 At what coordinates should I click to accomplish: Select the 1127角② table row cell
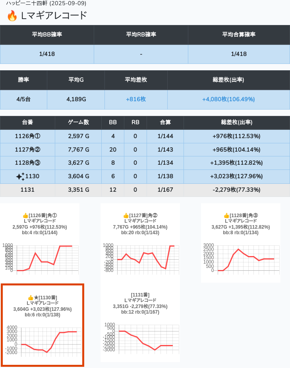pyautogui.click(x=27, y=150)
